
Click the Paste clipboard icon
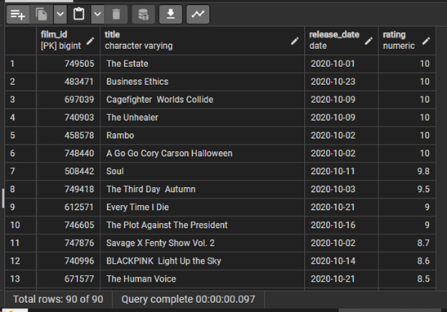[x=79, y=14]
